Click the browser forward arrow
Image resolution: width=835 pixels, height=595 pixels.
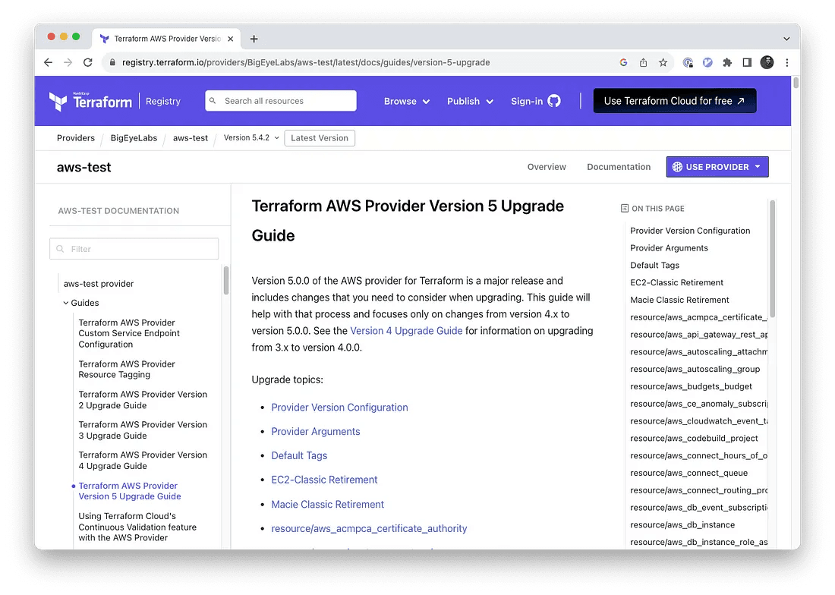coord(68,62)
